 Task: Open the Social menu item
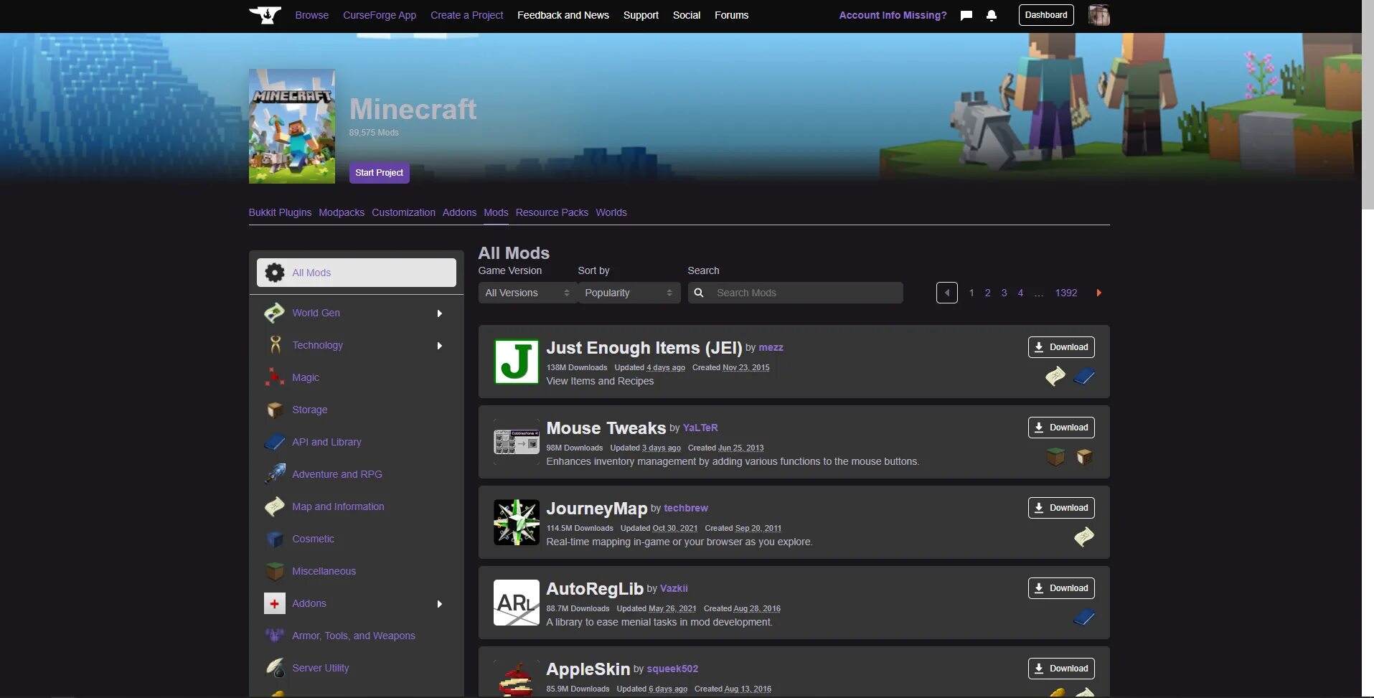pyautogui.click(x=687, y=15)
